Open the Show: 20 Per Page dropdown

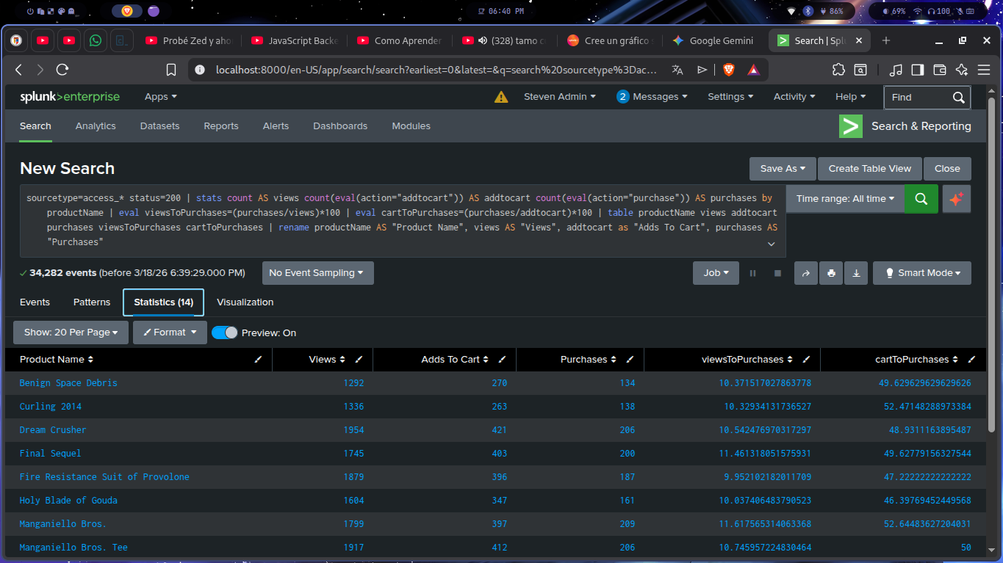tap(71, 333)
